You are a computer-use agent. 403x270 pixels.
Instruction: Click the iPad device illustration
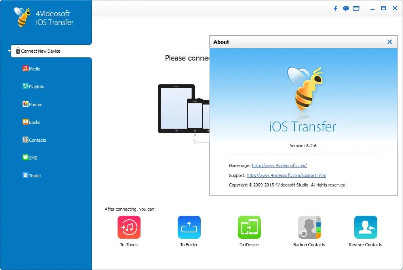[176, 108]
